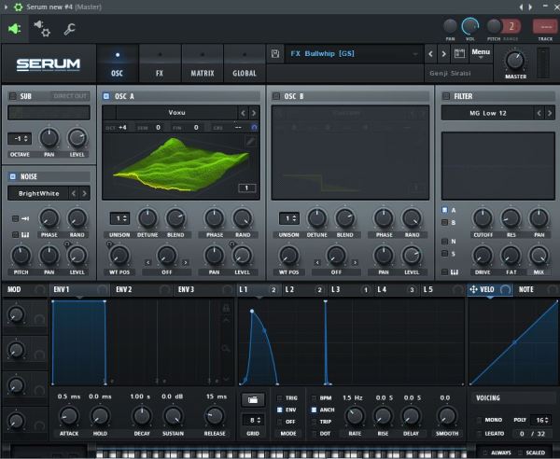Switch to the FX tab

[x=160, y=64]
